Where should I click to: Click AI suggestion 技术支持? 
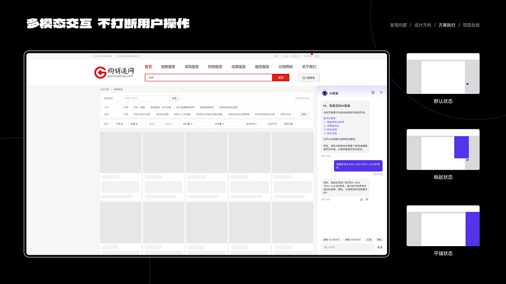coord(331,133)
